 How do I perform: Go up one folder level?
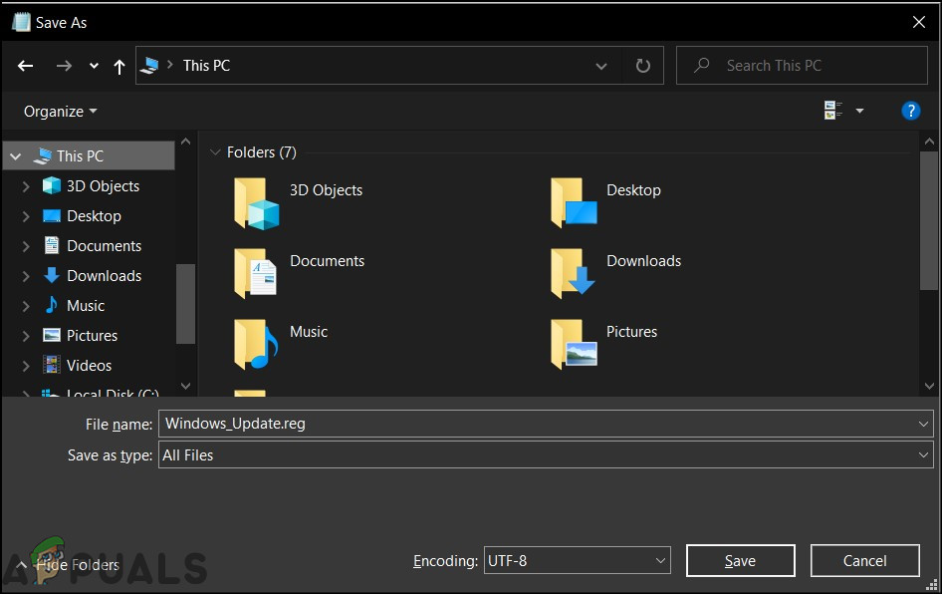118,66
